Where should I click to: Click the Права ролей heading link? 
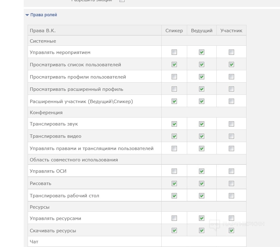tap(44, 15)
